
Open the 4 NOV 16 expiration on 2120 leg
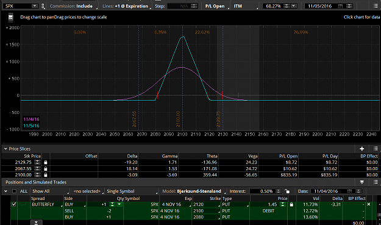click(176, 205)
